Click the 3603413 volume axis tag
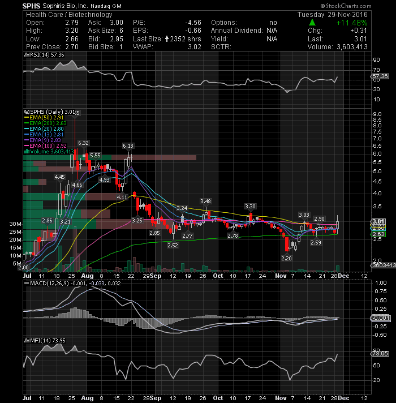The width and height of the screenshot is (396, 403). coord(384,265)
